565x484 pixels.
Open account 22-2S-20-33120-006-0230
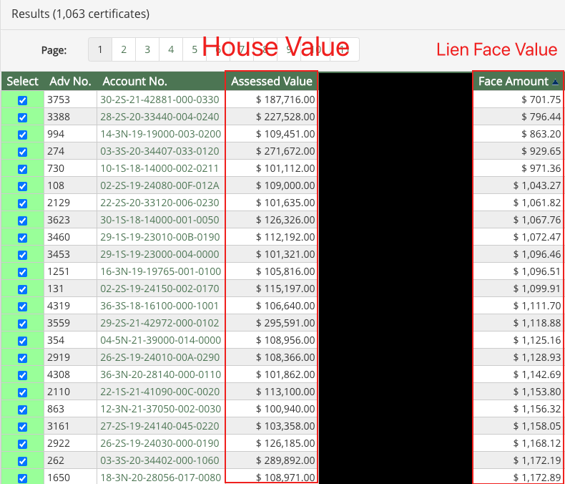tap(159, 203)
